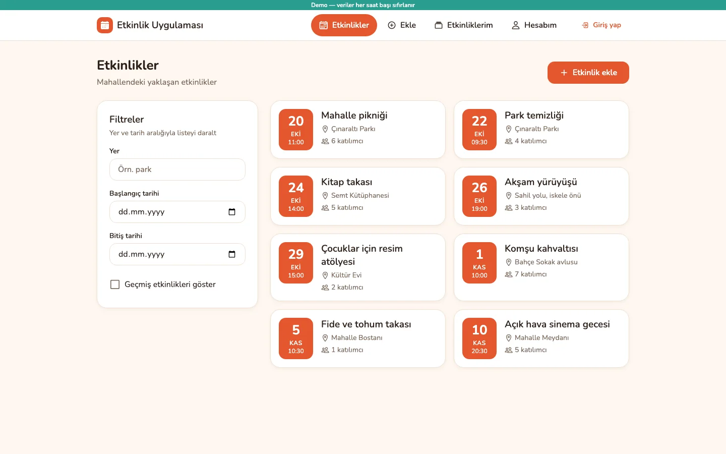Click participants icon on Komşu kahvaltısı card
The image size is (726, 454).
[509, 274]
